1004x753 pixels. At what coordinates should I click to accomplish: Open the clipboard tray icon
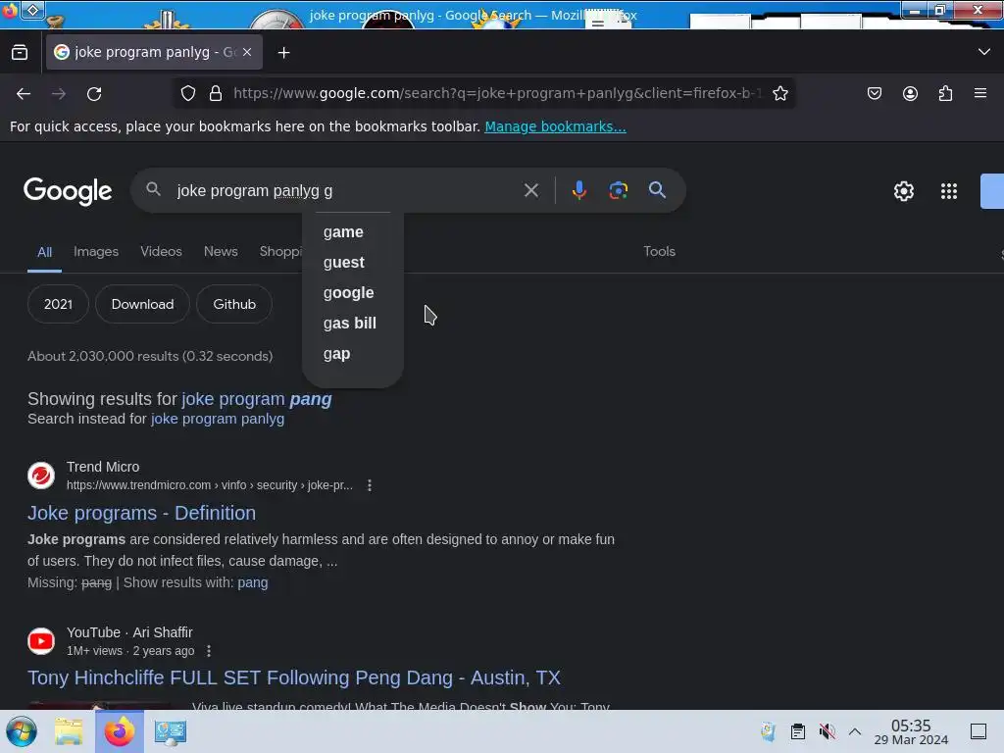click(798, 731)
